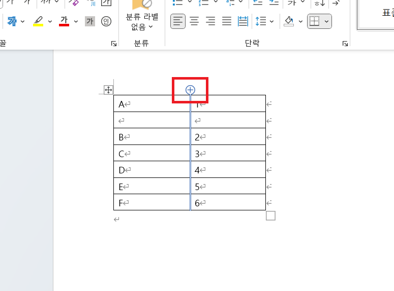
Task: Click the table cell containing 2
Action: pyautogui.click(x=228, y=136)
